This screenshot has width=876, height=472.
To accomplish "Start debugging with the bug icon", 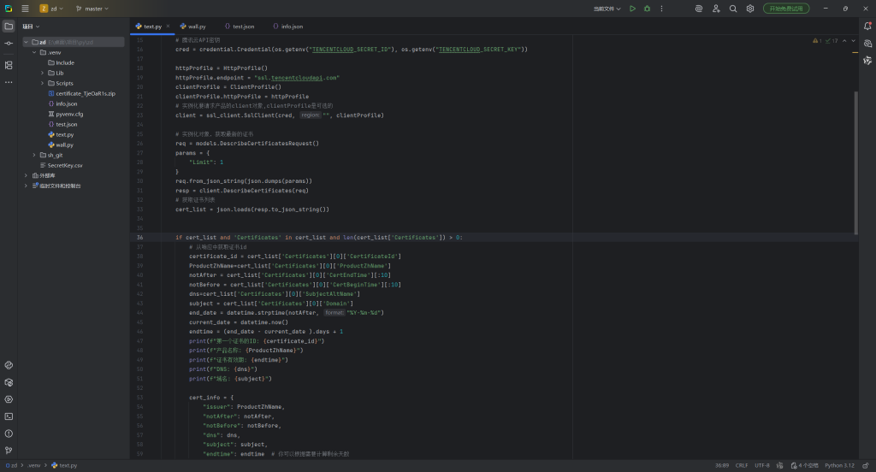I will (647, 9).
